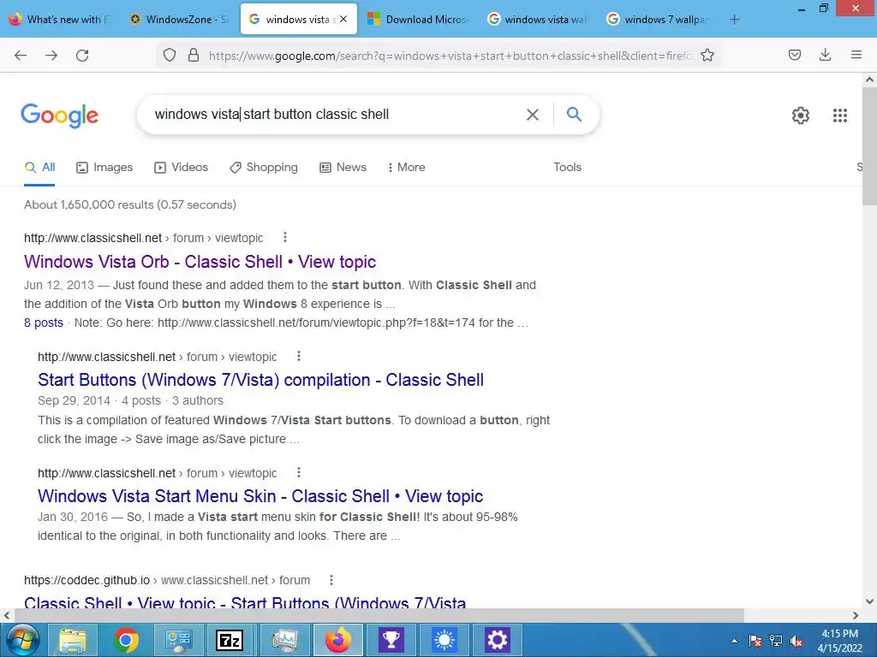877x657 pixels.
Task: Open a new browser tab
Action: [x=734, y=20]
